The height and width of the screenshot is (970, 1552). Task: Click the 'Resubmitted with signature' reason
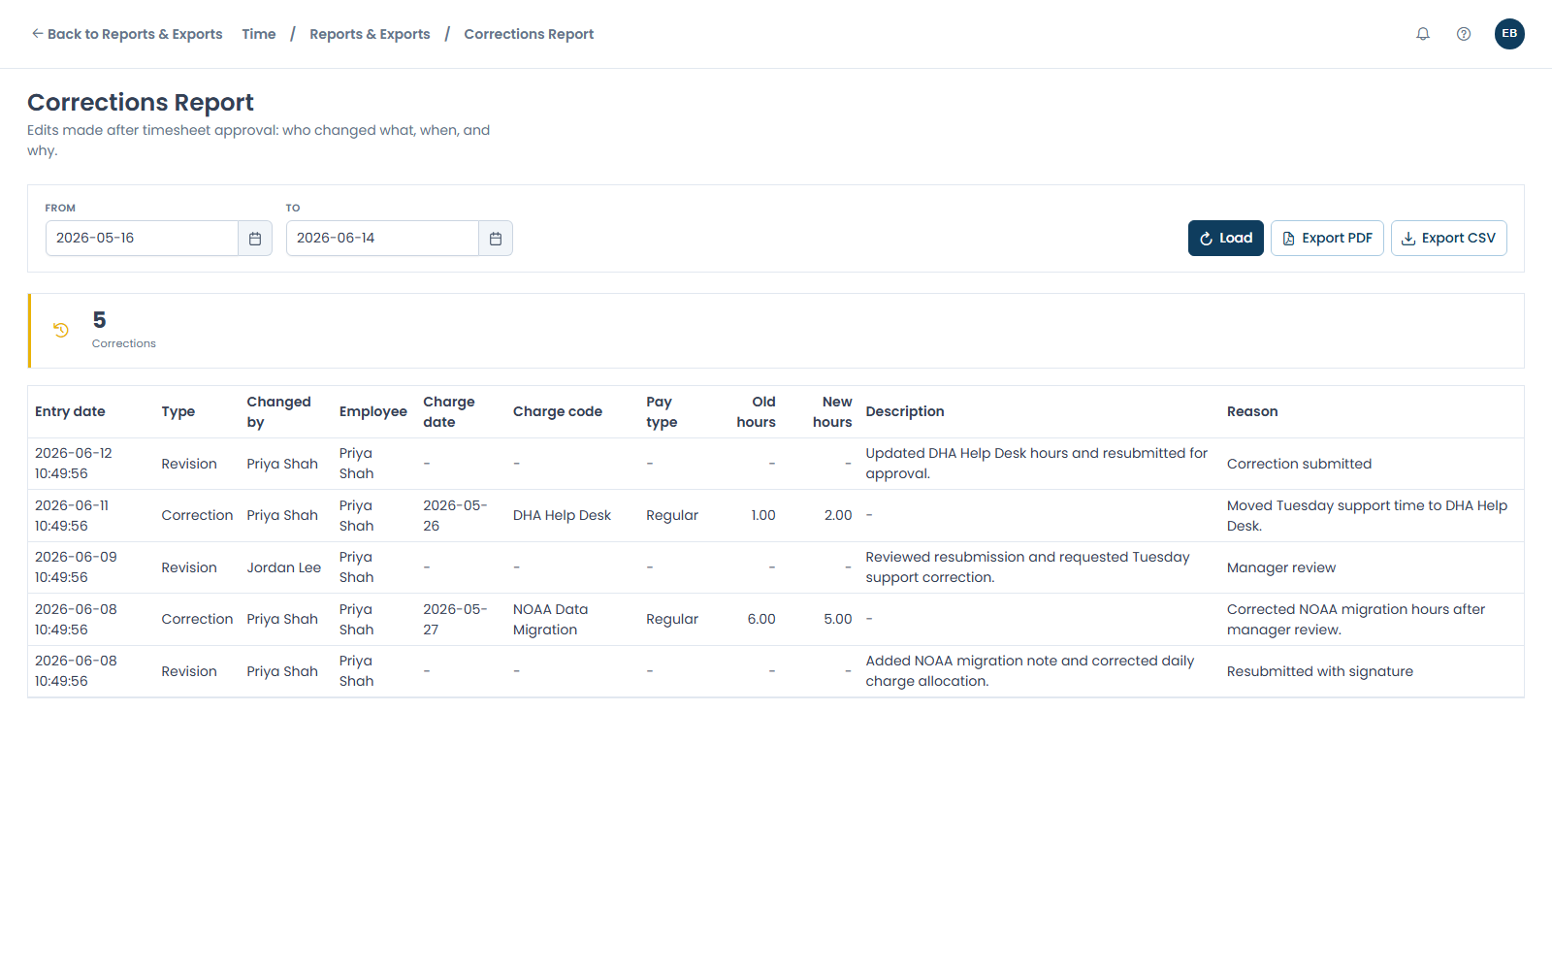[1319, 671]
